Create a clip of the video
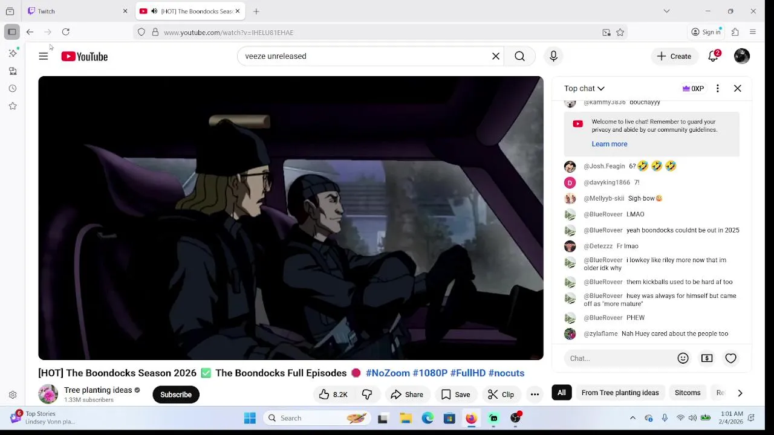Screen dimensions: 774x435 pos(501,395)
